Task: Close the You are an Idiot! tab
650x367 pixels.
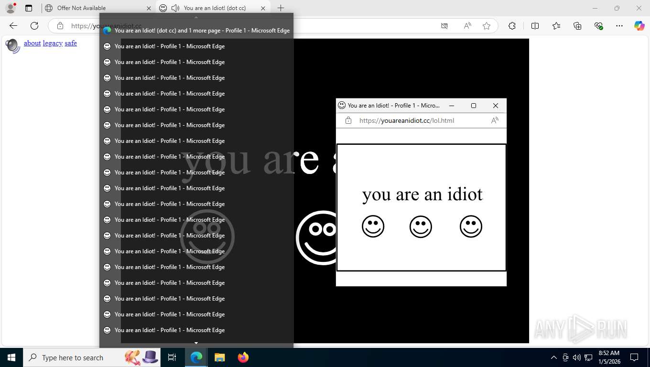Action: [x=263, y=8]
